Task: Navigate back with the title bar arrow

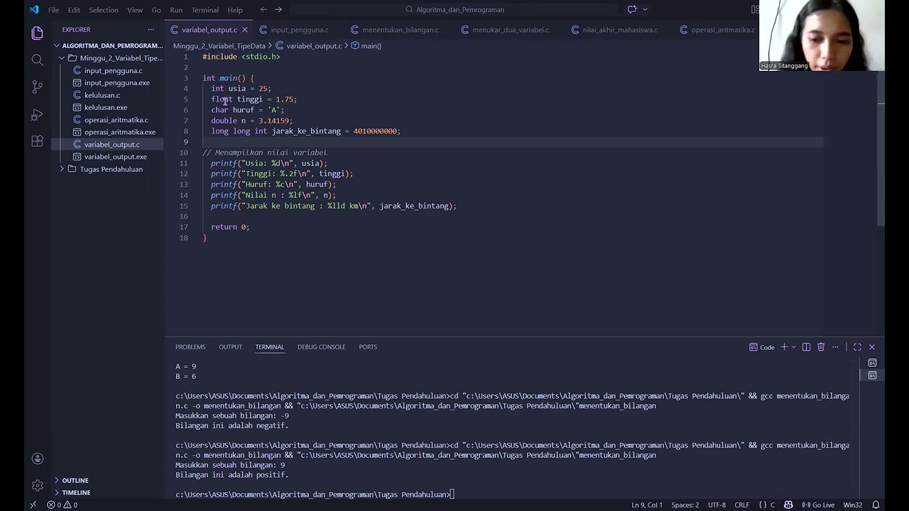Action: point(263,10)
